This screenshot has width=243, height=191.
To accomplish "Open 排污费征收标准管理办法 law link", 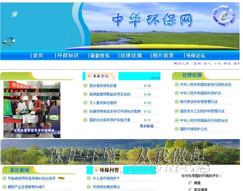I will click(199, 102).
